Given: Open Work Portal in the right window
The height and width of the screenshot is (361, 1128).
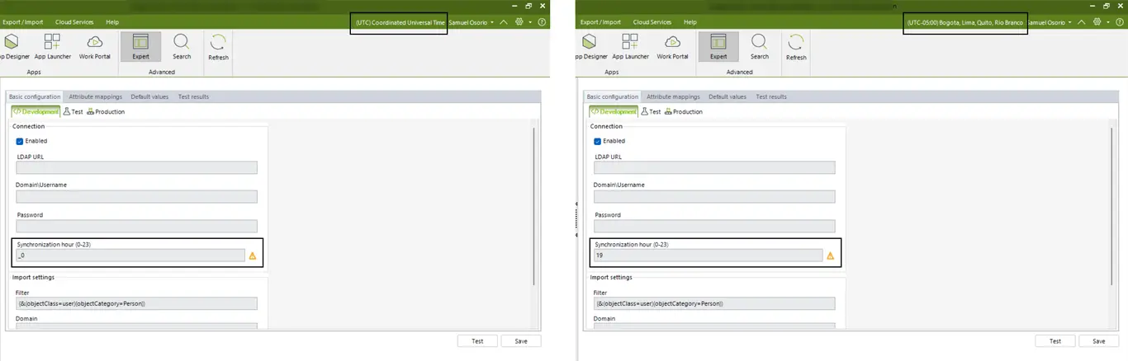Looking at the screenshot, I should tap(672, 46).
